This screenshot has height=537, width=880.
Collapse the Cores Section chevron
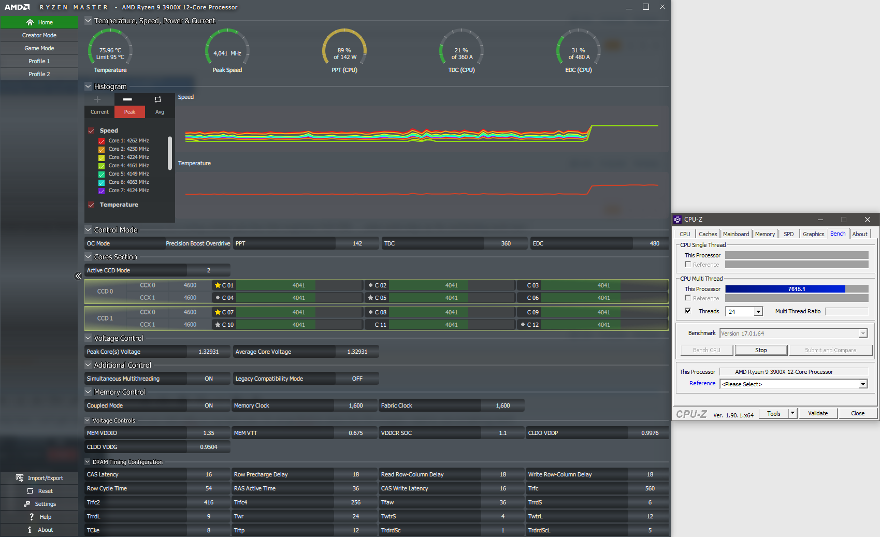coord(88,257)
